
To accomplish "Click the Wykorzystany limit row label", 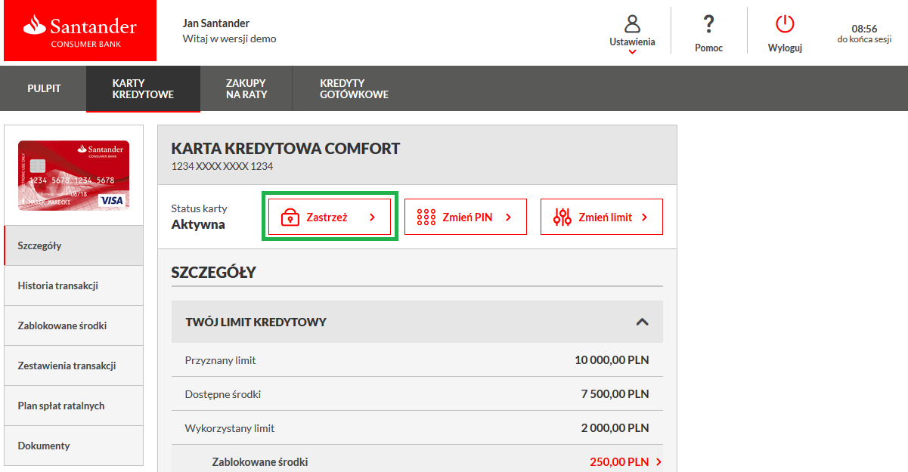I will [230, 428].
